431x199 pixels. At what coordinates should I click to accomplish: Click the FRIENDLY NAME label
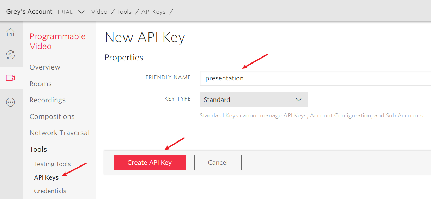pyautogui.click(x=168, y=77)
